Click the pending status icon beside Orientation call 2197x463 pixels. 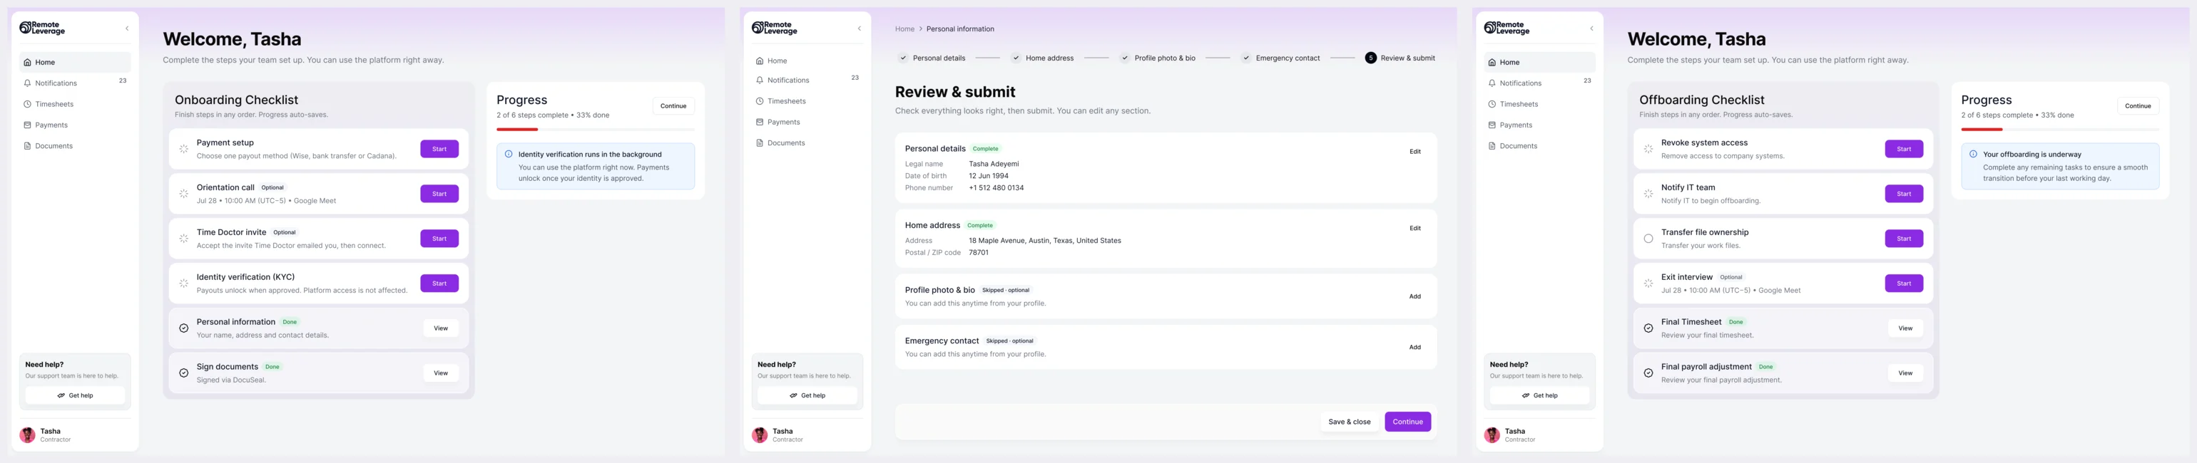tap(183, 194)
